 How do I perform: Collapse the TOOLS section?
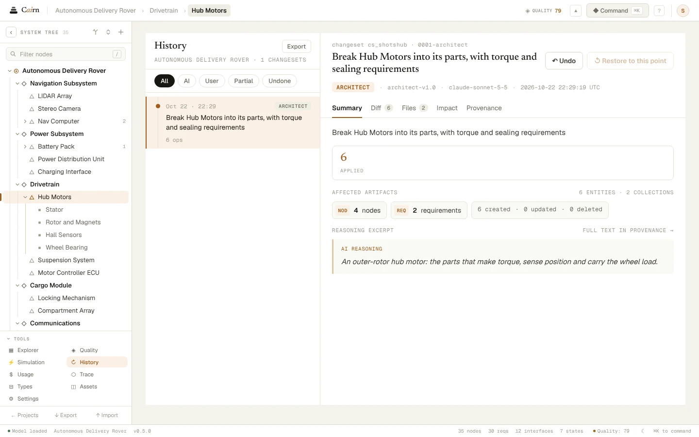pyautogui.click(x=18, y=339)
